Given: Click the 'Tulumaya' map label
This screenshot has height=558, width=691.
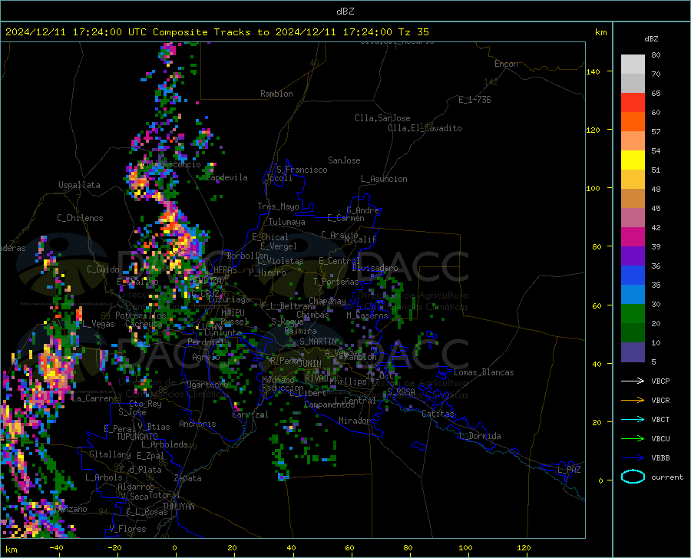Looking at the screenshot, I should coord(287,222).
